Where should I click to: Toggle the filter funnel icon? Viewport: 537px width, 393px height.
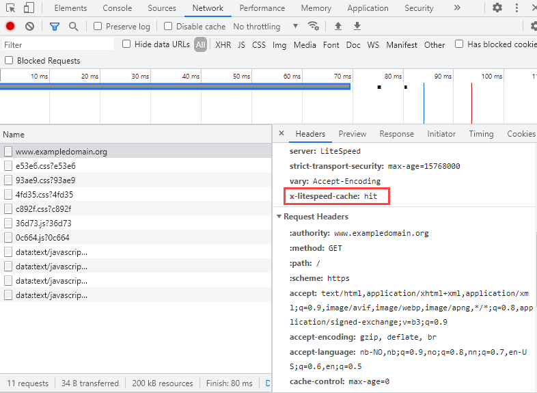tap(55, 27)
